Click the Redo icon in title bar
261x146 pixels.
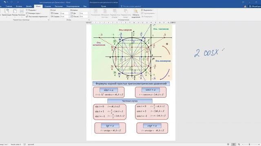tap(11, 2)
